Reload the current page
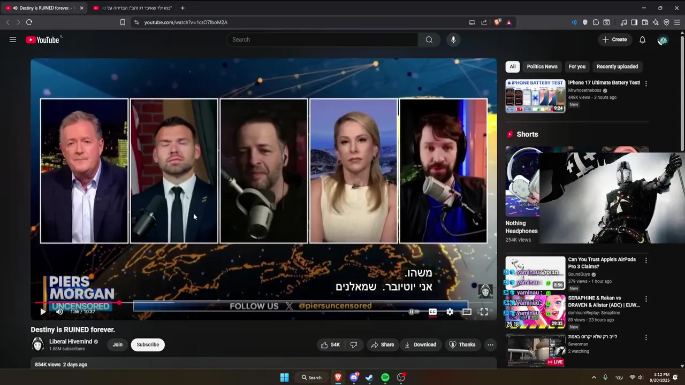This screenshot has height=385, width=685. pyautogui.click(x=29, y=22)
